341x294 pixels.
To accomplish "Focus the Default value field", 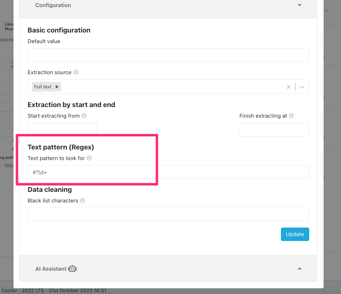I will 168,55.
